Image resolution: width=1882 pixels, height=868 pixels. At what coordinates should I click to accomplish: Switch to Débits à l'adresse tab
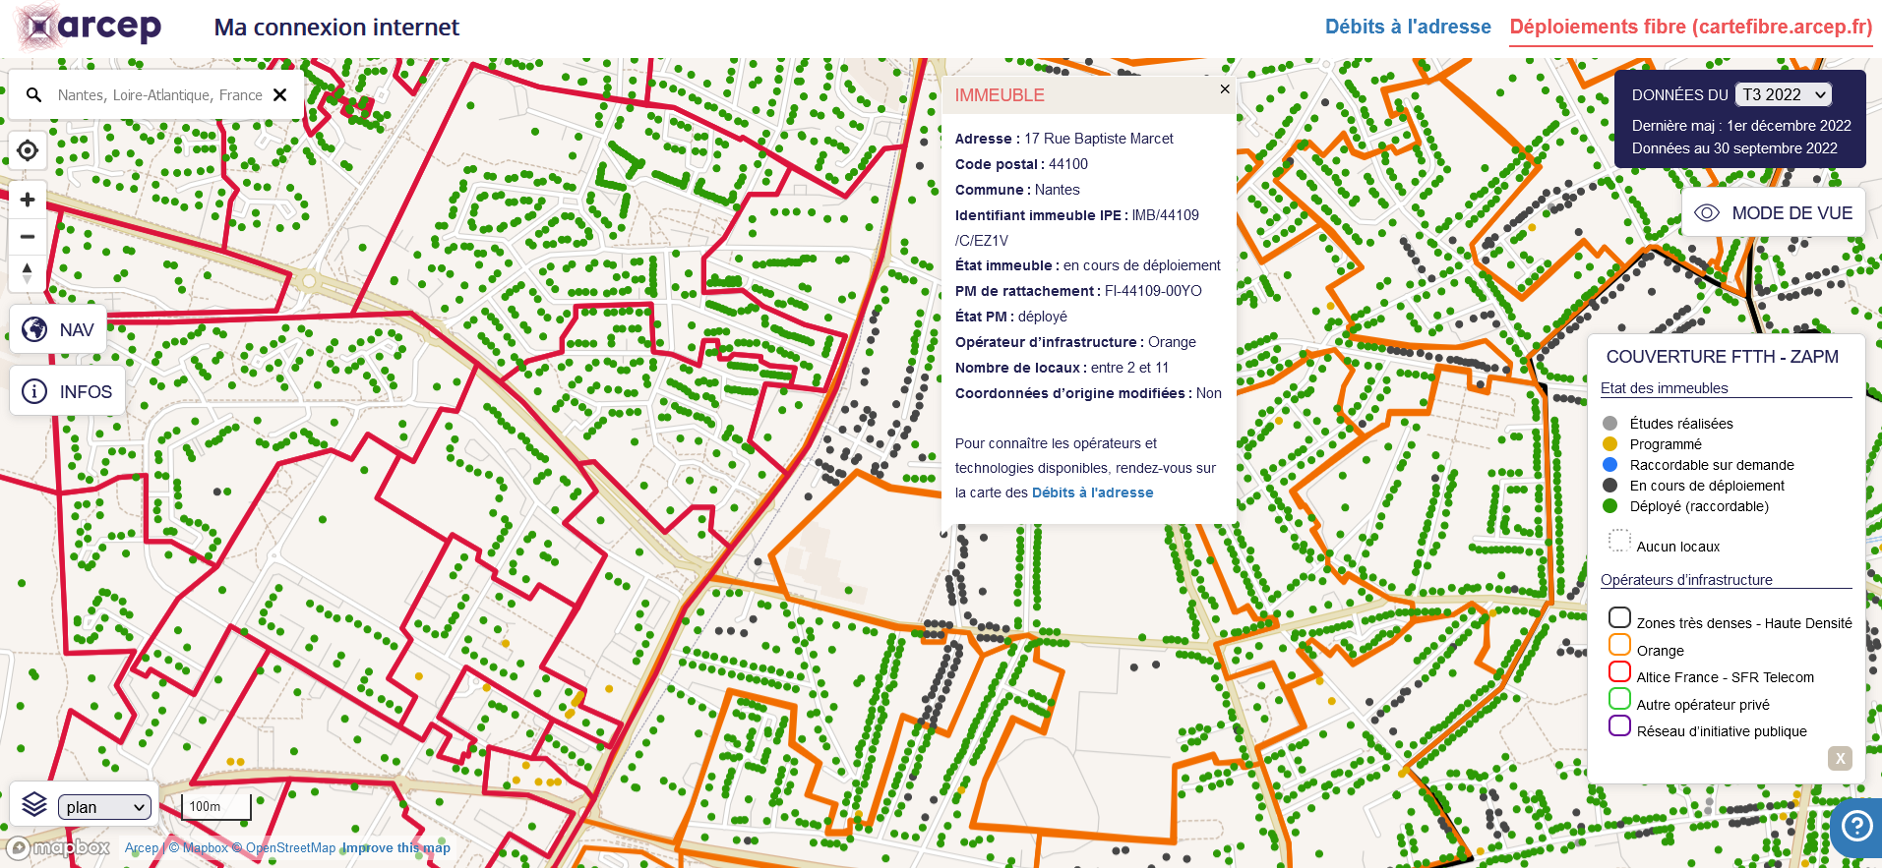click(x=1408, y=27)
